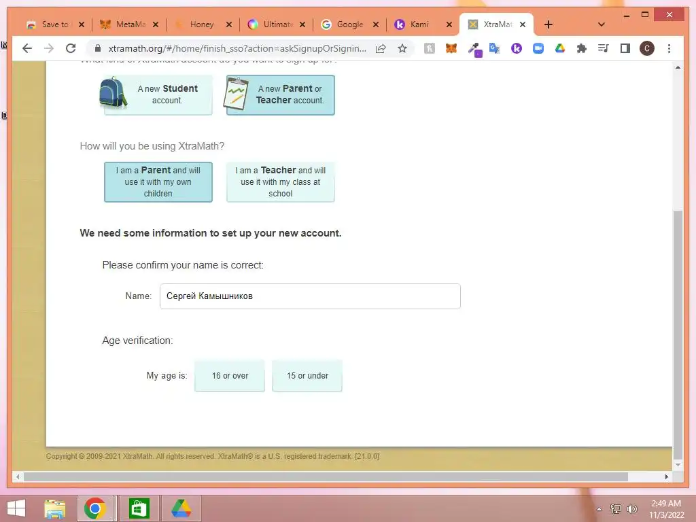
Task: Click the Name input field
Action: pyautogui.click(x=310, y=296)
